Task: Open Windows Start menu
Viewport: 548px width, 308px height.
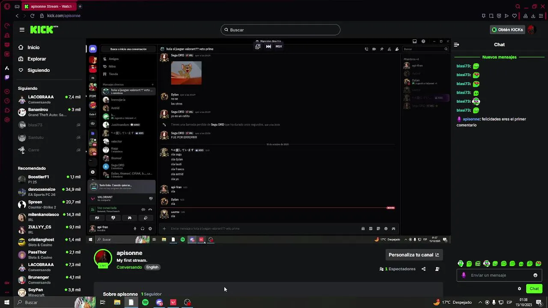Action: click(6, 302)
